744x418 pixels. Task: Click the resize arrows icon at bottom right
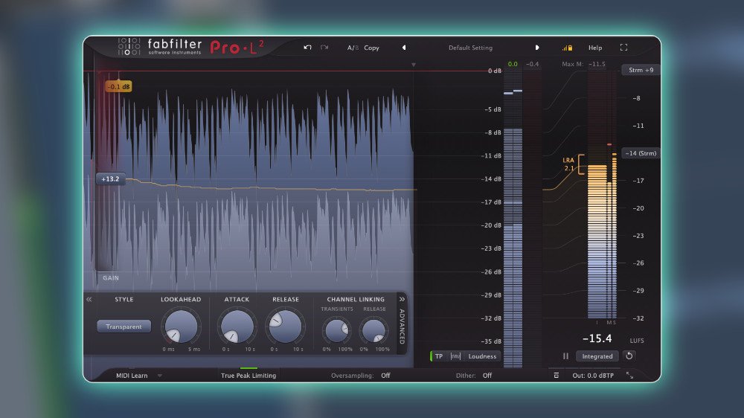(x=629, y=376)
